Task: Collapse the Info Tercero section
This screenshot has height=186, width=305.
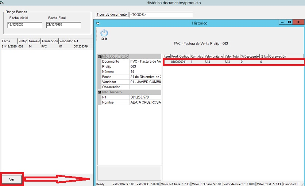Action: coord(100,92)
